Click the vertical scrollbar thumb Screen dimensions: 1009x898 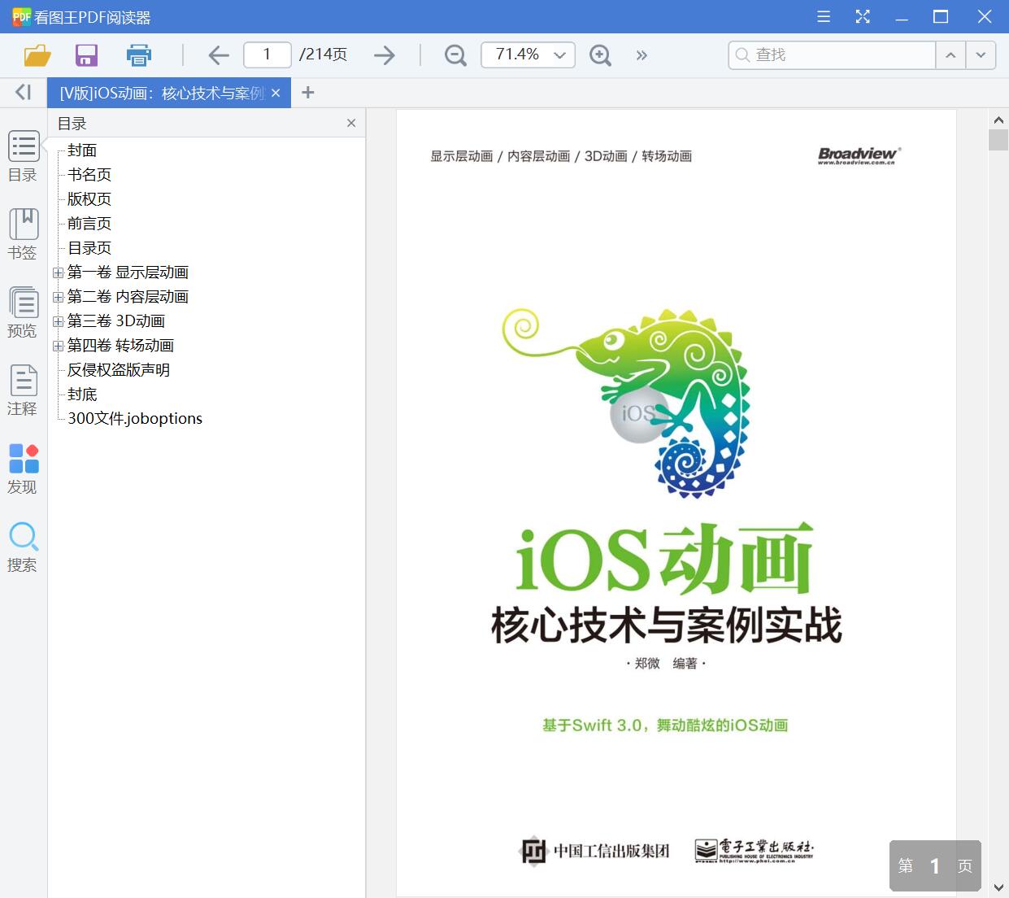(x=998, y=140)
